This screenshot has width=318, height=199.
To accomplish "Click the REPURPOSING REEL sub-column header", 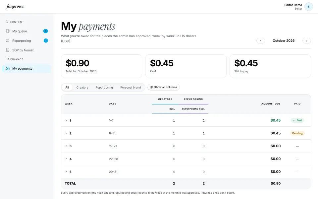I will (193, 109).
